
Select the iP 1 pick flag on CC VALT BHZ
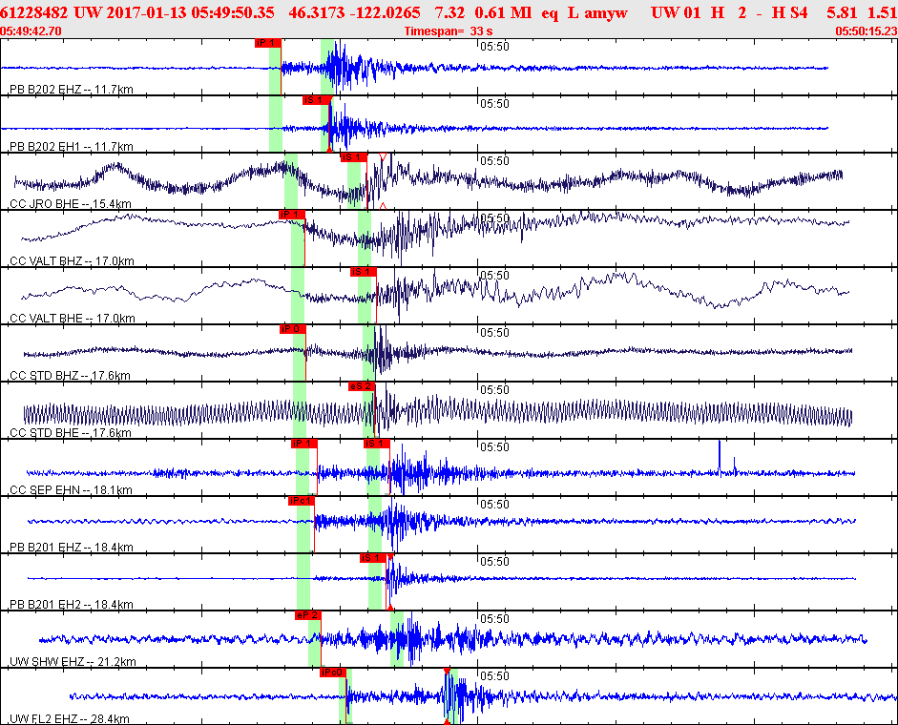(x=291, y=215)
